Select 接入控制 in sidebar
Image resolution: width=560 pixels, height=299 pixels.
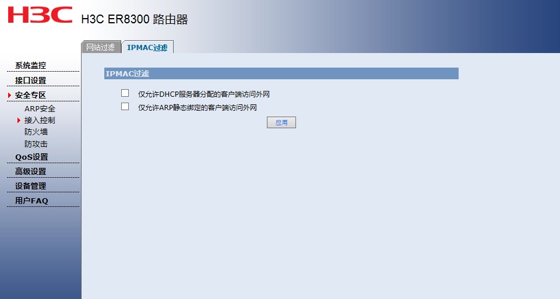click(x=40, y=121)
